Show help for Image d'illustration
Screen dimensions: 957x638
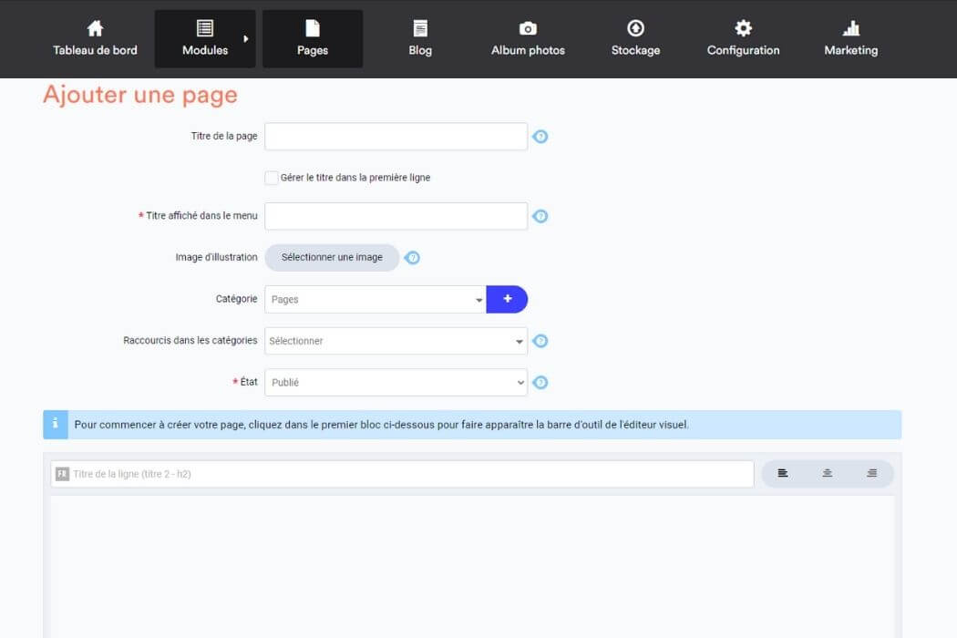pyautogui.click(x=412, y=258)
